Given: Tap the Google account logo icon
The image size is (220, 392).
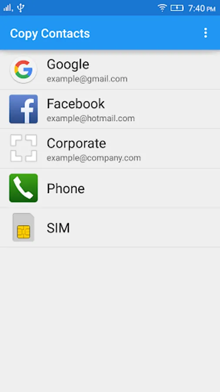Looking at the screenshot, I should pyautogui.click(x=23, y=70).
